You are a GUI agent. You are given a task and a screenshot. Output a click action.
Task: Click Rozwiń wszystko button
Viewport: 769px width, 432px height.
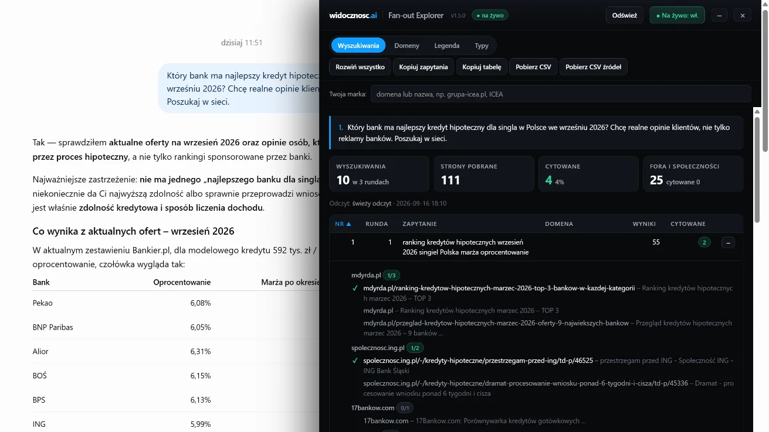click(x=360, y=67)
